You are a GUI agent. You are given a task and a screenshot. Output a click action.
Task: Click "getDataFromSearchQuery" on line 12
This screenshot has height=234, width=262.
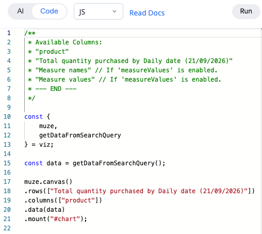coord(80,135)
